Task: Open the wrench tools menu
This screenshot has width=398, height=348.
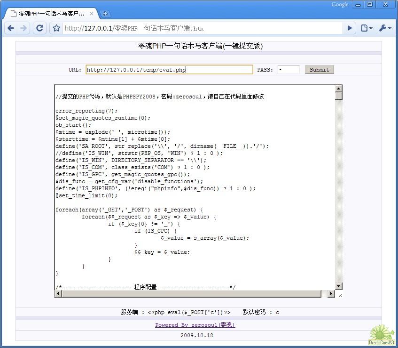Action: 385,28
